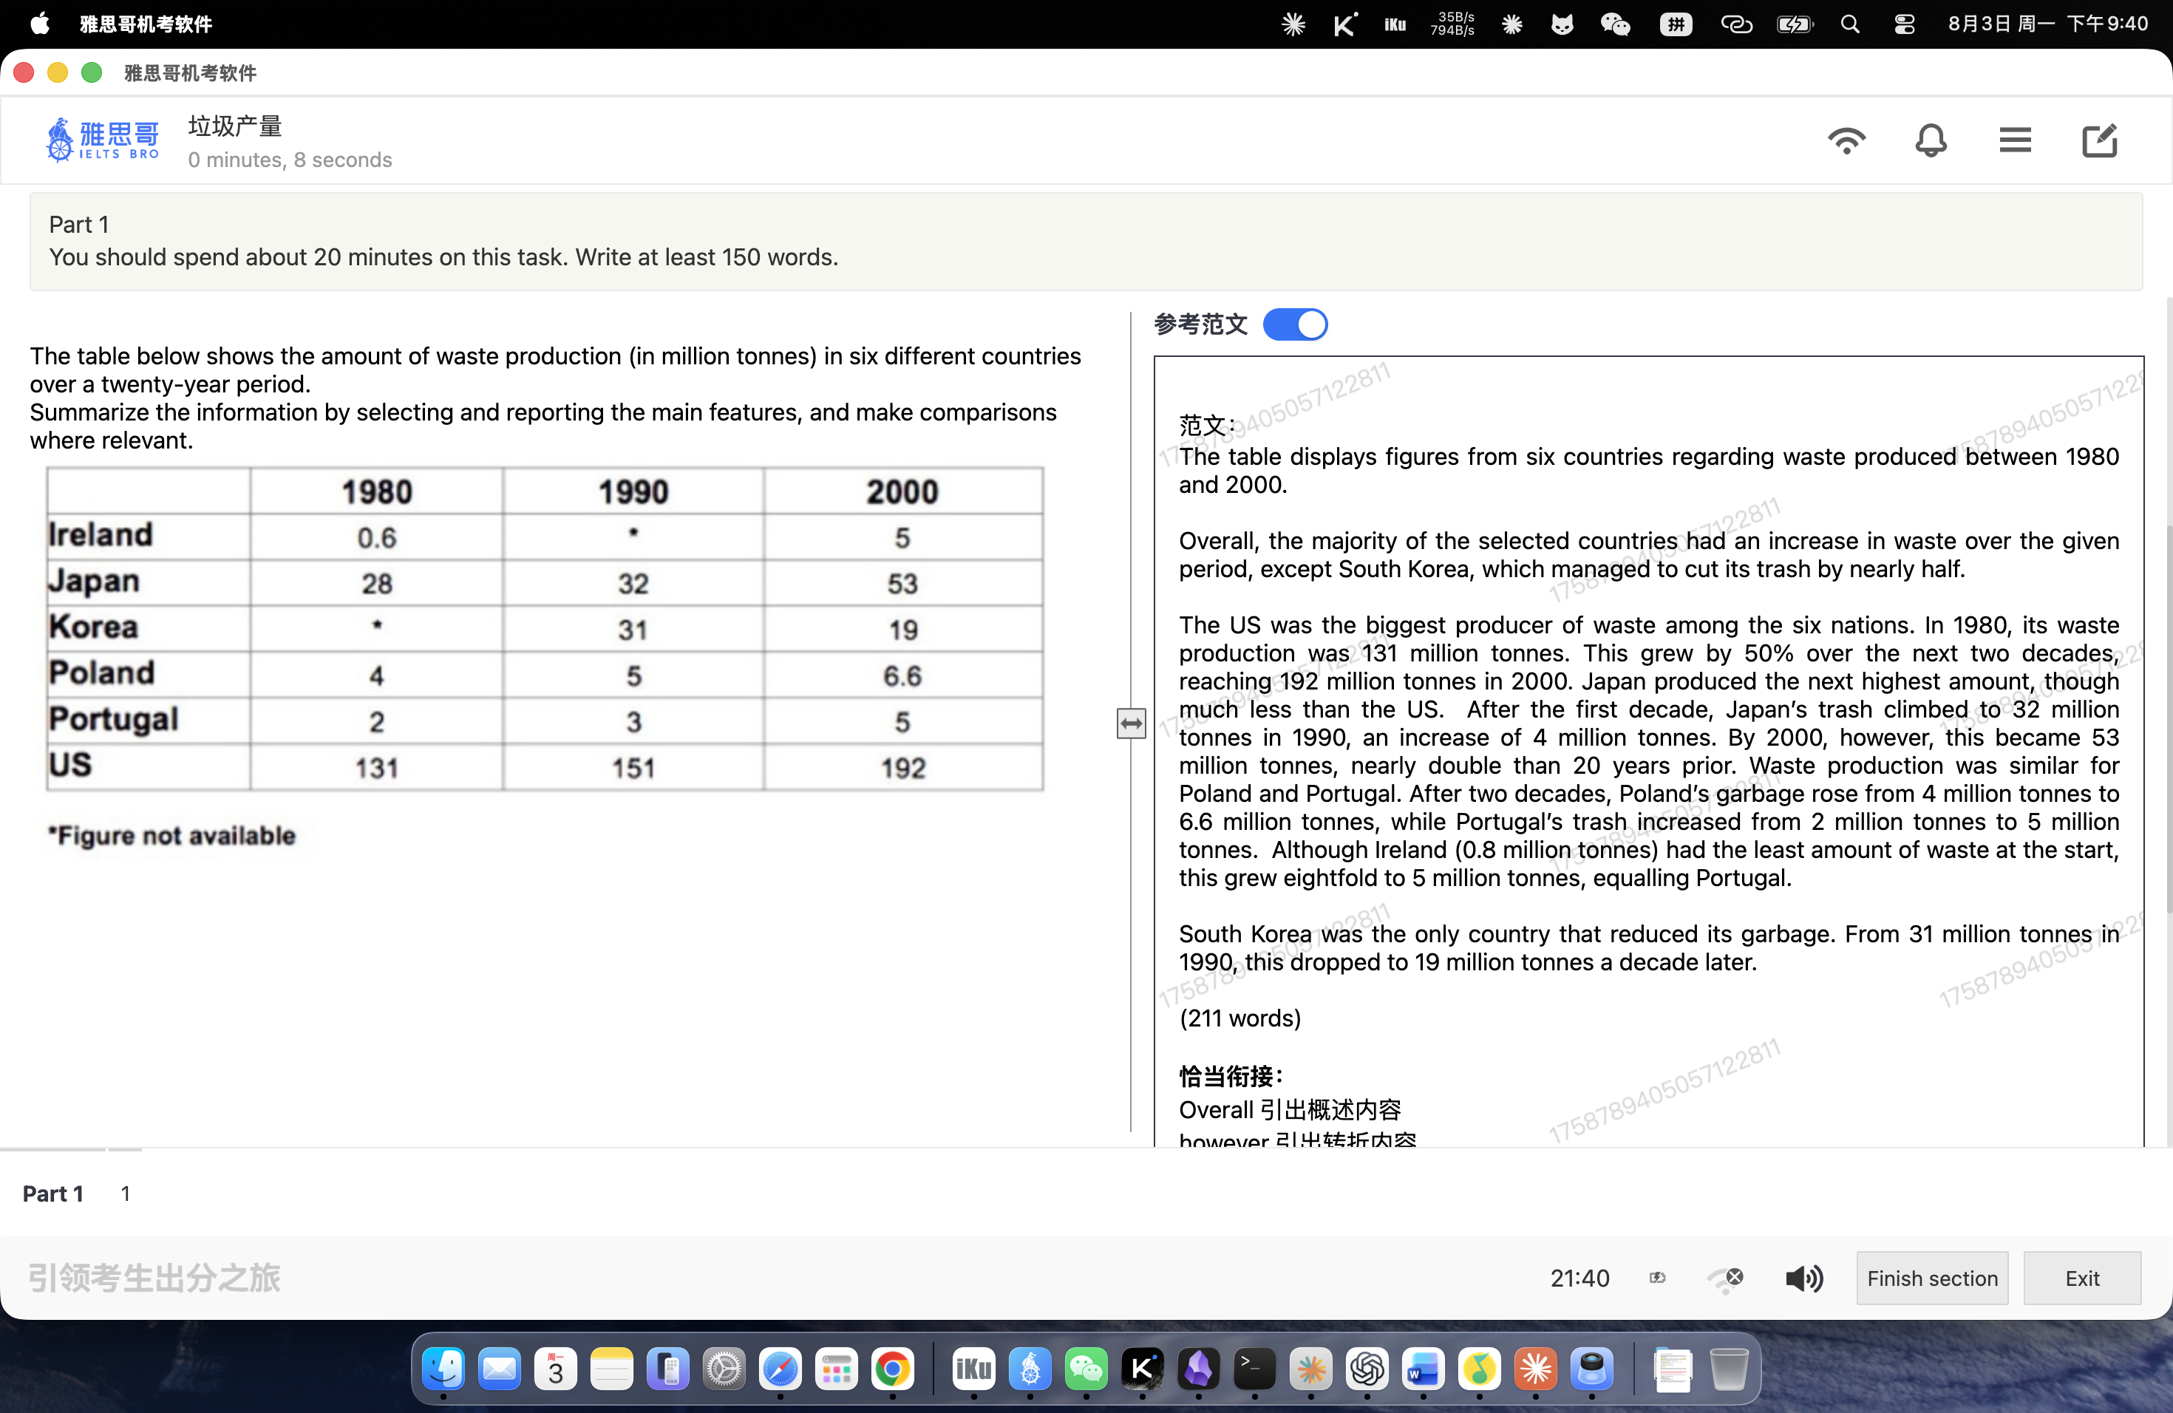Open the hamburger menu icon
The height and width of the screenshot is (1413, 2173).
(2014, 140)
